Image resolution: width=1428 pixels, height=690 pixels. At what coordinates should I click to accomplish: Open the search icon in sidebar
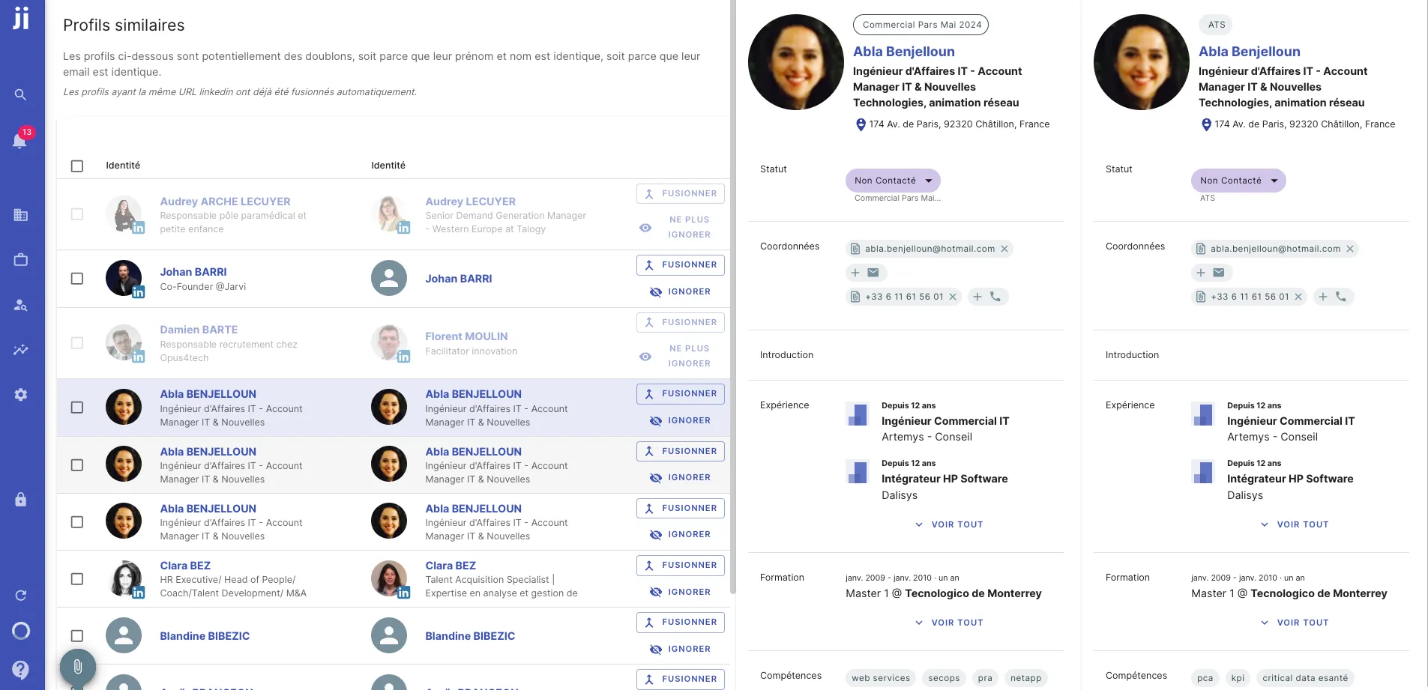(x=21, y=95)
